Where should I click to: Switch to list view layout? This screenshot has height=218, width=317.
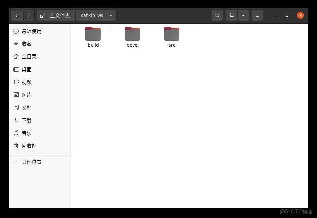[x=232, y=15]
